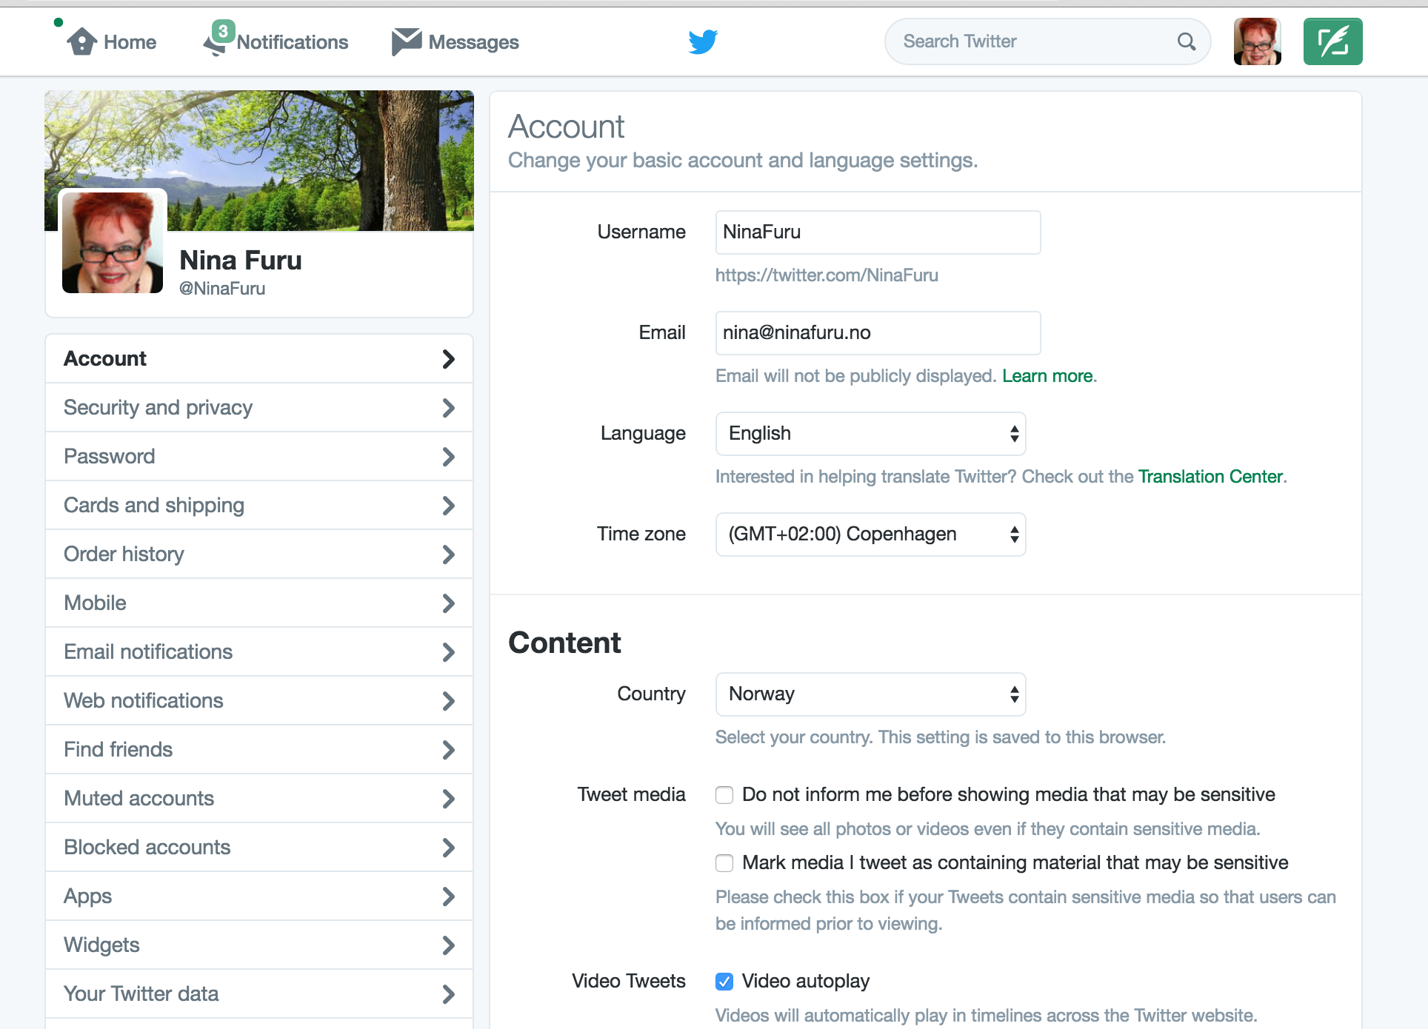Click the chevron beside Apps
The height and width of the screenshot is (1029, 1428).
pos(448,896)
